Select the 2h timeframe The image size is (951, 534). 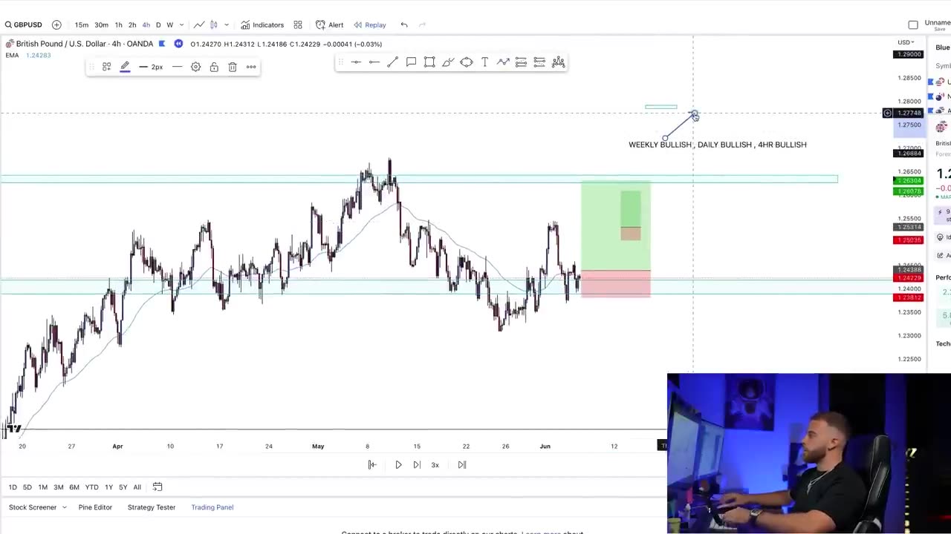(x=132, y=24)
